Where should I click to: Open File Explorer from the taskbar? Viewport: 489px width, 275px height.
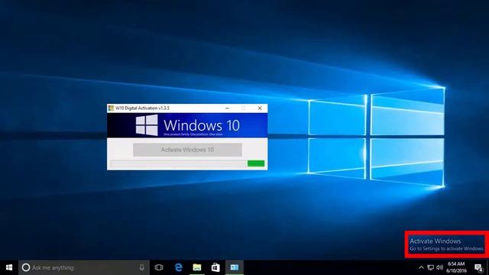point(197,267)
